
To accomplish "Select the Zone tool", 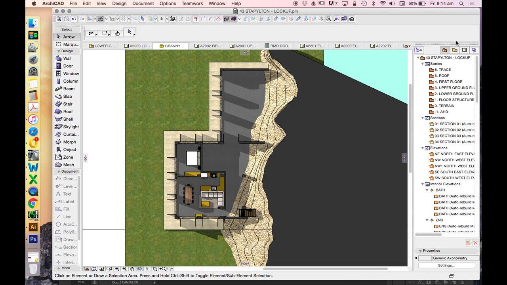I will click(67, 157).
